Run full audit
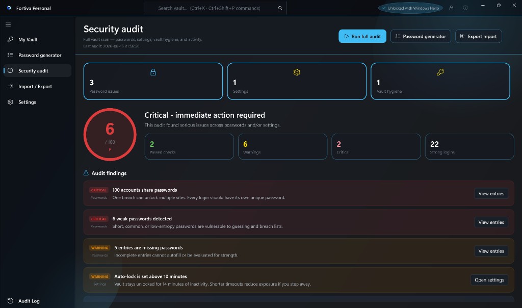Image resolution: width=522 pixels, height=308 pixels. click(x=362, y=36)
